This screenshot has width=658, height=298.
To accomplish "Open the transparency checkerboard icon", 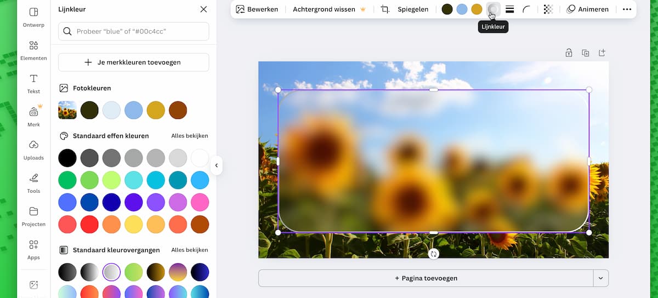I will (x=548, y=9).
